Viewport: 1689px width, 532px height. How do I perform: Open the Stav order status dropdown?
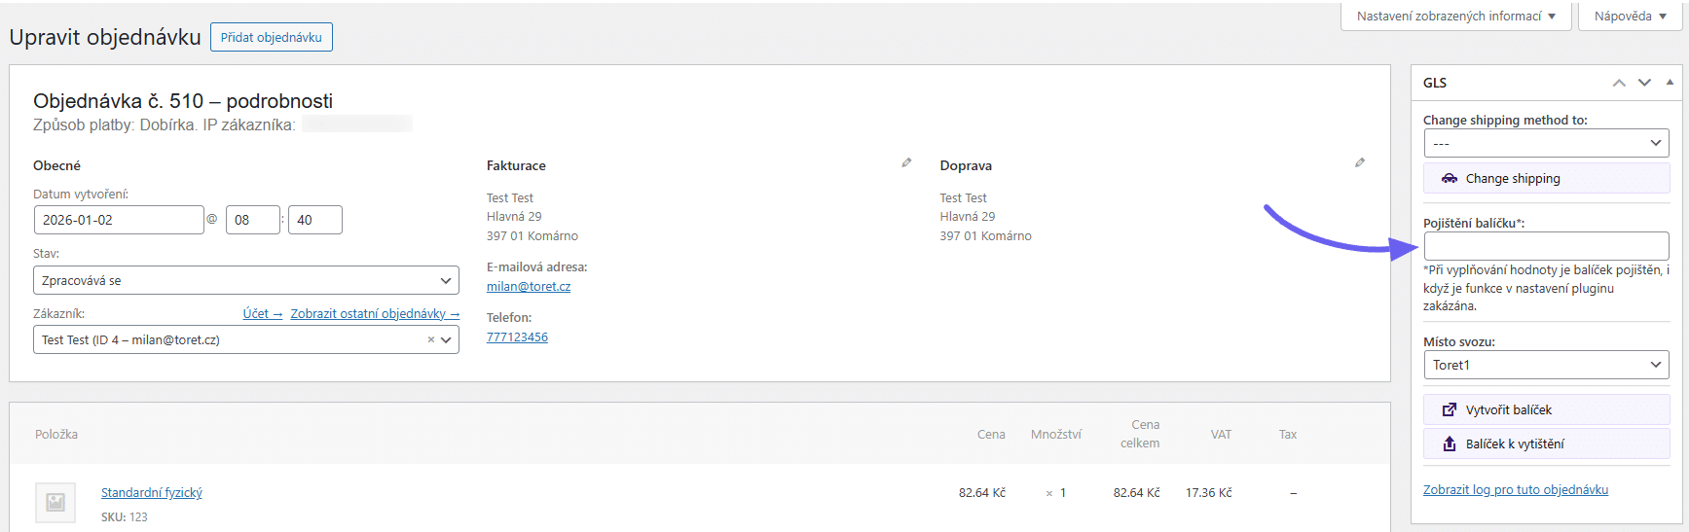click(x=245, y=280)
